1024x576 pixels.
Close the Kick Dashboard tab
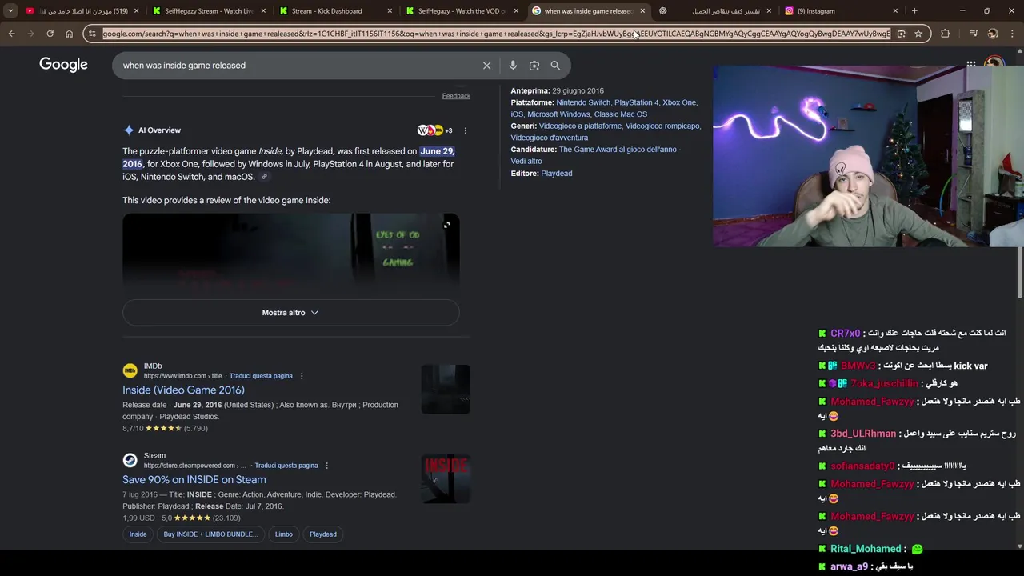point(390,11)
